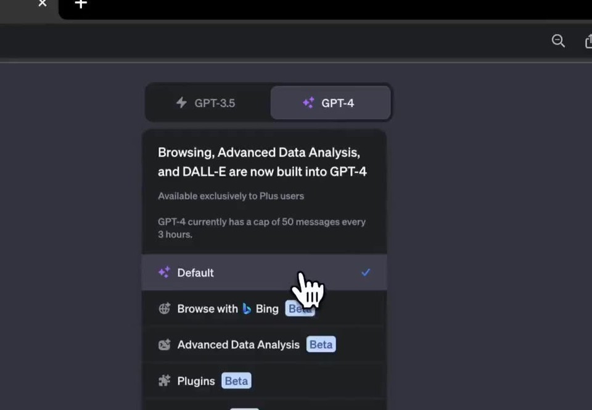Click the sparkle icon beside Default
Viewport: 592px width, 410px height.
pyautogui.click(x=164, y=272)
